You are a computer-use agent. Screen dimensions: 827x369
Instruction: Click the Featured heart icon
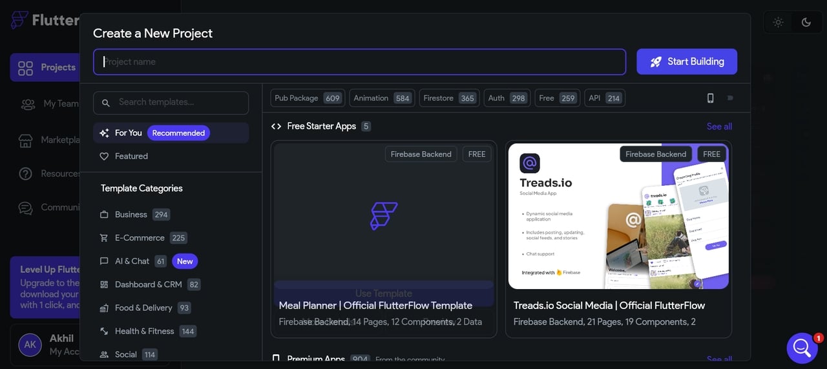[104, 156]
